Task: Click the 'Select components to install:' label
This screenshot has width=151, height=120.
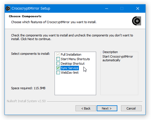Action: point(31,54)
